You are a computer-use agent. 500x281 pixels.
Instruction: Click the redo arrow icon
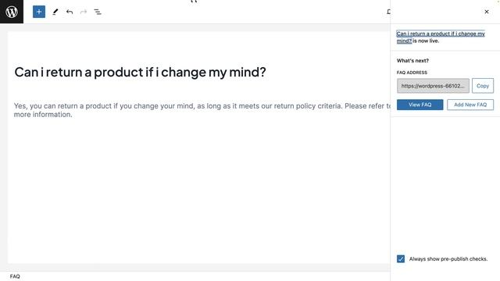coord(84,12)
